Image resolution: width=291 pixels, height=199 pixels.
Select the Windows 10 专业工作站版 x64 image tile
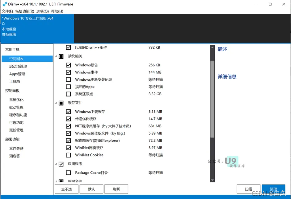point(37,29)
